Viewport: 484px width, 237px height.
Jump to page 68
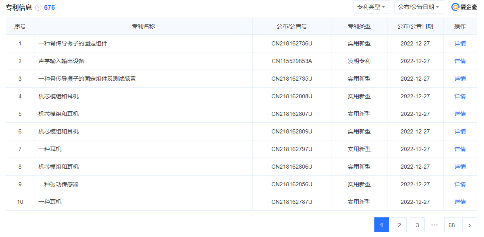452,225
